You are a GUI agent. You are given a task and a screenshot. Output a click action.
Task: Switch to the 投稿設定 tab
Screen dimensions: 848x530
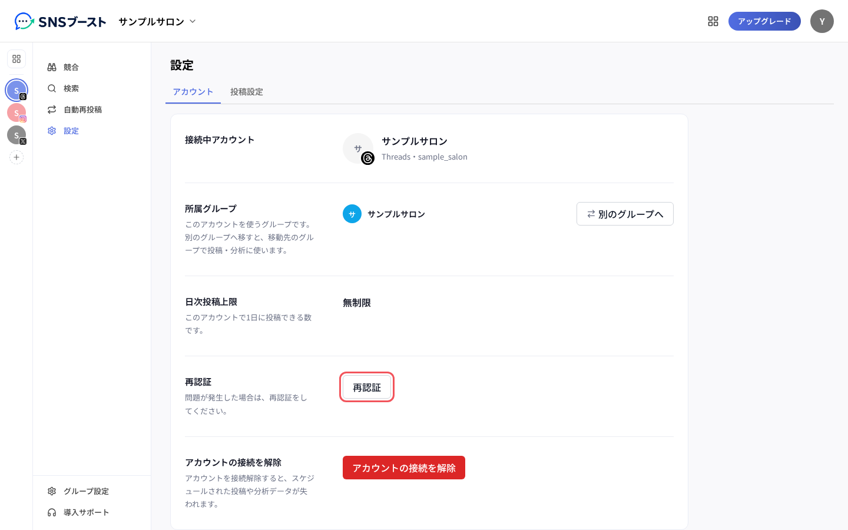(x=247, y=92)
